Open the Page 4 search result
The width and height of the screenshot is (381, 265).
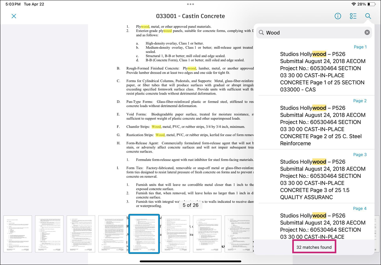pyautogui.click(x=316, y=222)
